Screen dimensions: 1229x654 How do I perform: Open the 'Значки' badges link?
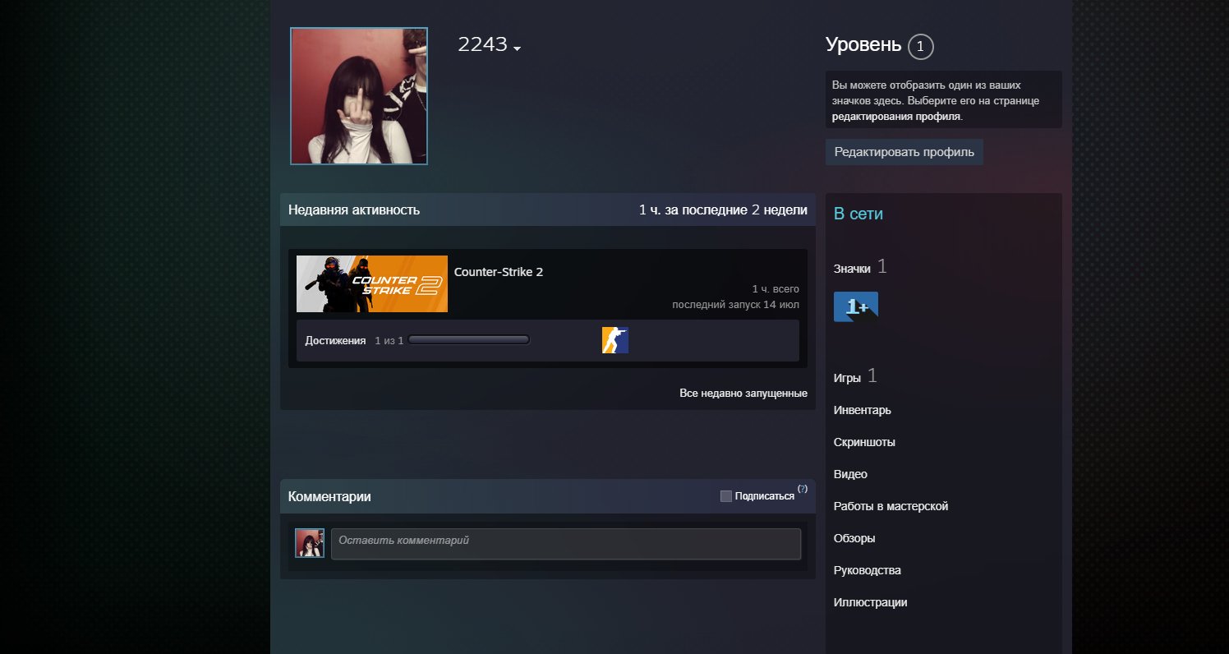tap(852, 269)
